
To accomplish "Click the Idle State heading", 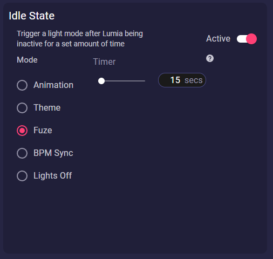I will (32, 16).
